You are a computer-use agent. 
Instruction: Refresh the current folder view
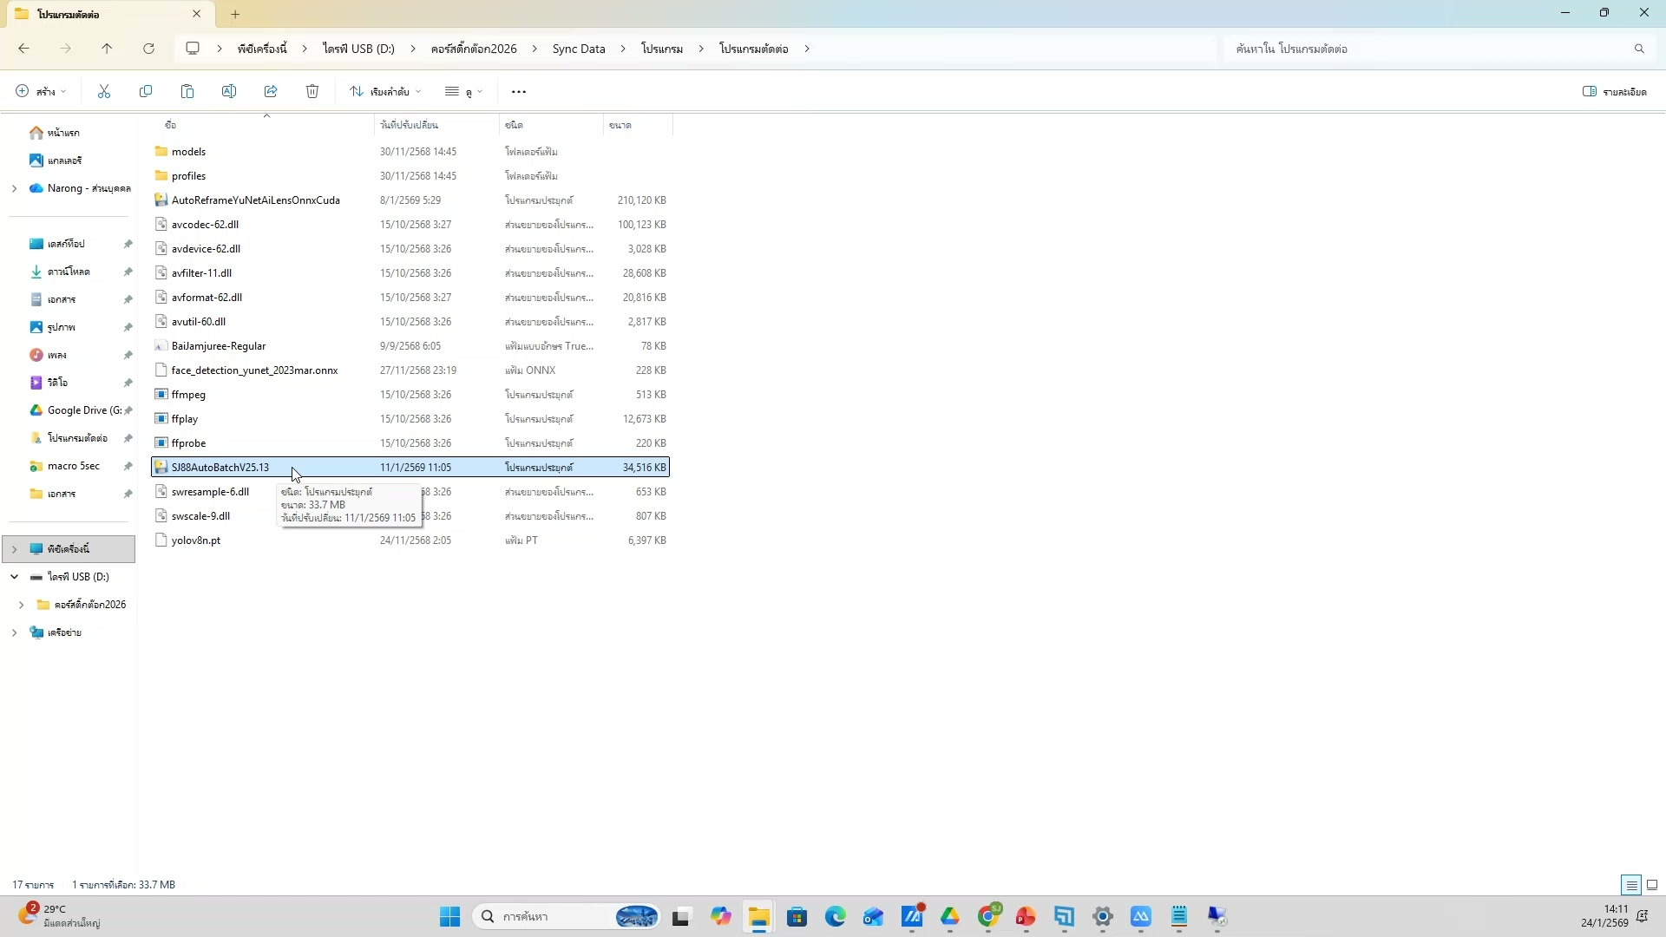(x=148, y=49)
